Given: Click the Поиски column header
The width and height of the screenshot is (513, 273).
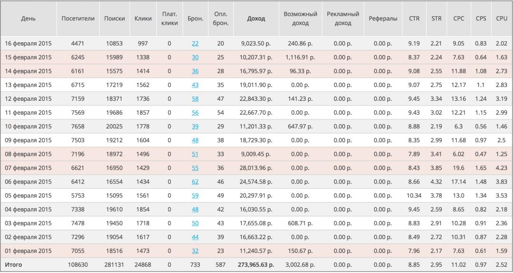Looking at the screenshot, I should [114, 19].
